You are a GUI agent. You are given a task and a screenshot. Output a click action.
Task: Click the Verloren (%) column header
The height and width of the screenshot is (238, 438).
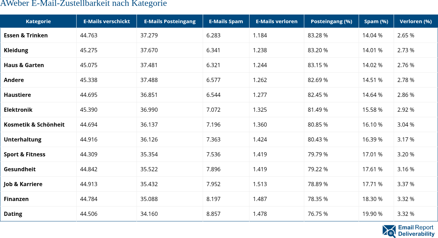[415, 21]
